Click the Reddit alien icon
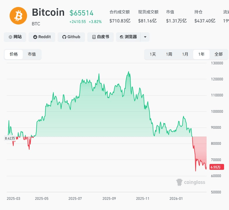Viewport: 229px width, 210px height. 35,37
